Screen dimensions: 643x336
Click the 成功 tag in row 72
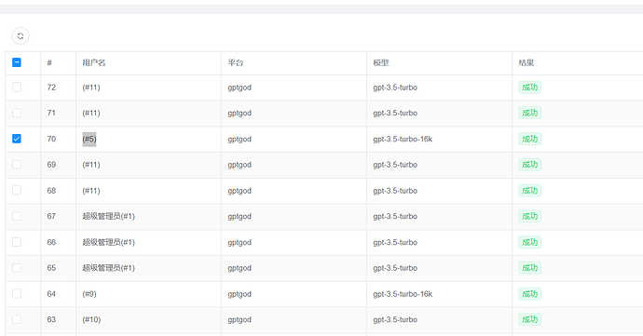[530, 87]
